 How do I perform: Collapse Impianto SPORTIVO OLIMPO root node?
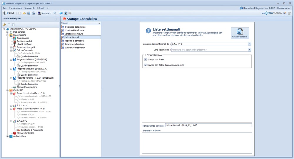(x=4, y=29)
